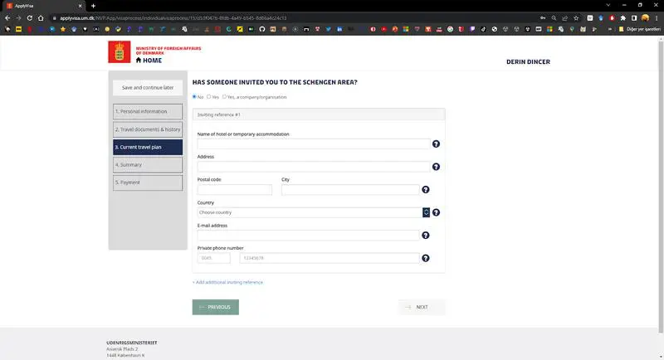The width and height of the screenshot is (664, 360).
Task: Go to step 1 Personal information
Action: [x=148, y=112]
